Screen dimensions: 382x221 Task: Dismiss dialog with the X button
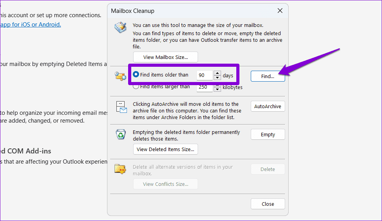tap(280, 11)
